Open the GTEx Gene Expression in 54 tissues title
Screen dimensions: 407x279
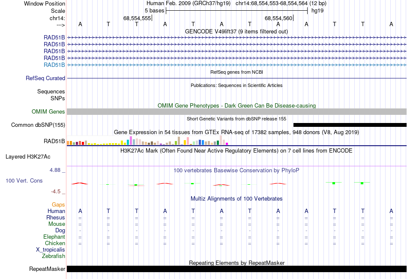click(236, 132)
